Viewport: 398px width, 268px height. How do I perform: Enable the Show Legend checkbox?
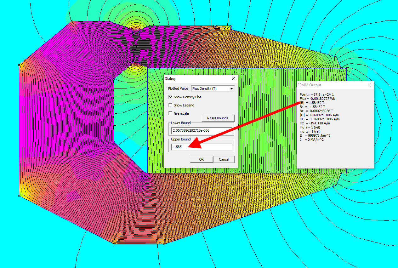(x=171, y=105)
